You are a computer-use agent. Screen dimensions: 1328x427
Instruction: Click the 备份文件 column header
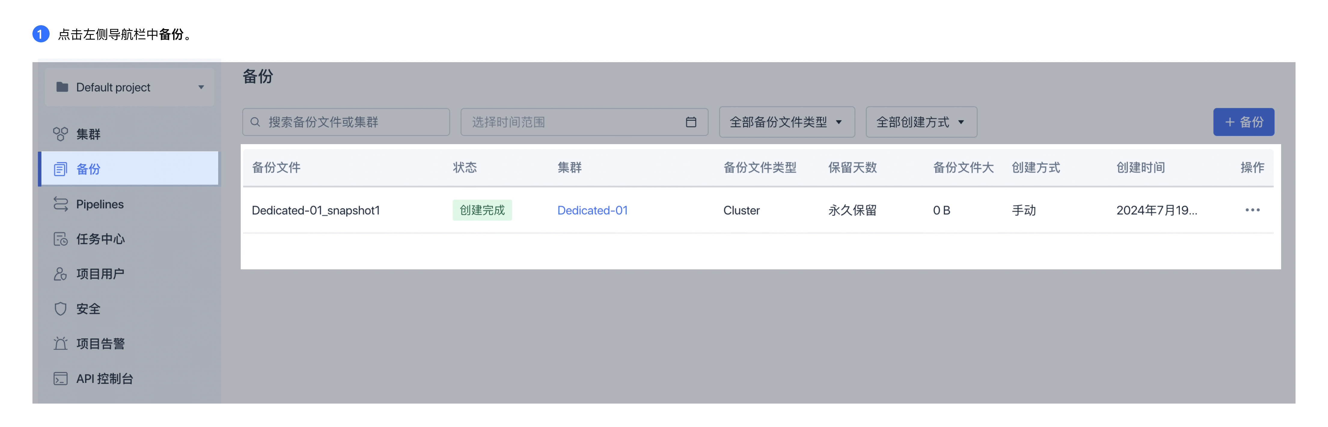(x=276, y=167)
